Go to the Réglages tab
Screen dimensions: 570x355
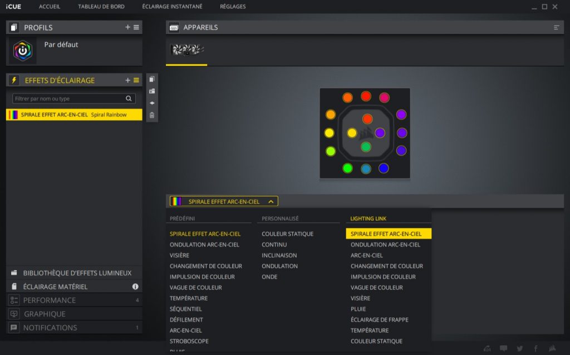pyautogui.click(x=233, y=7)
